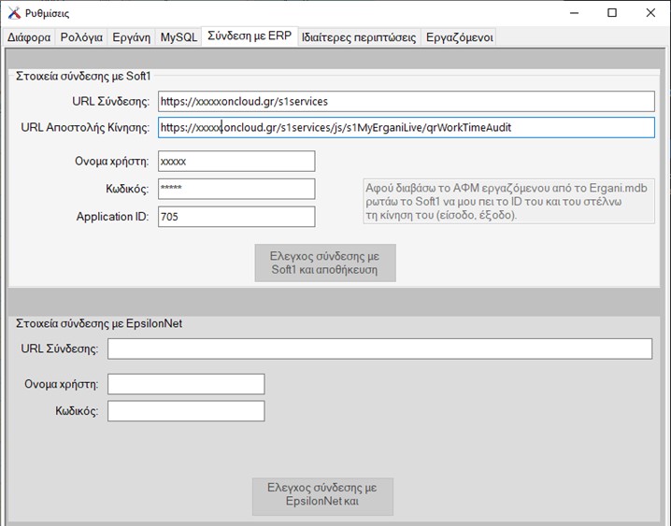Screen dimensions: 671x526
Task: Select the Application ID field
Action: 236,217
